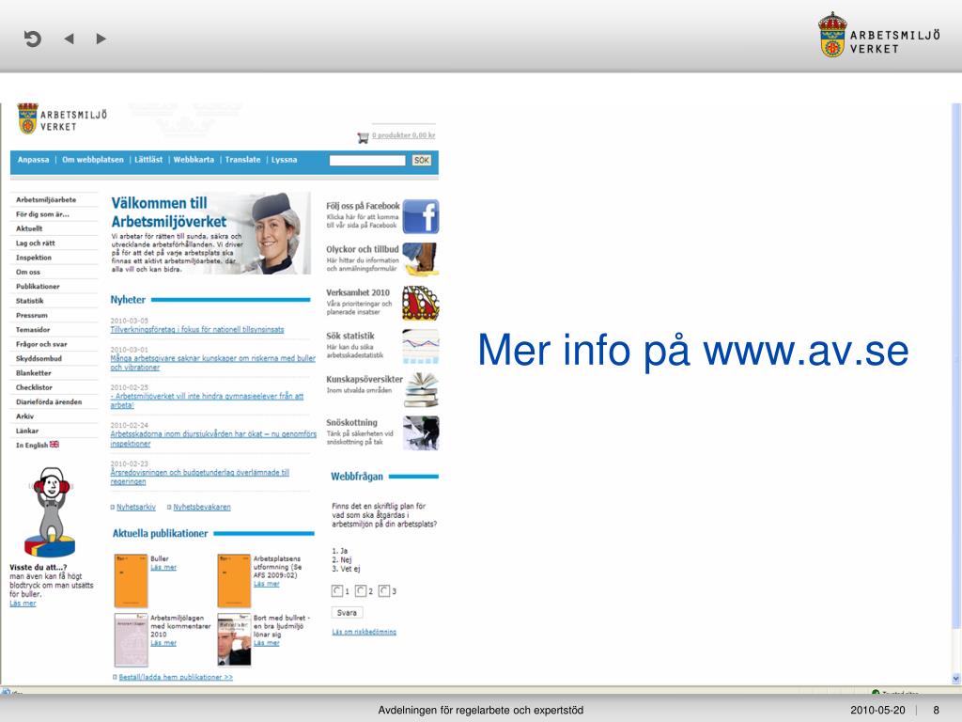Open the 0 produkter 0,00 kr link
The height and width of the screenshot is (722, 962).
pos(404,135)
